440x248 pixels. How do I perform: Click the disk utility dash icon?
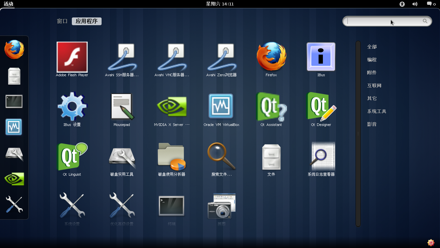click(x=14, y=153)
